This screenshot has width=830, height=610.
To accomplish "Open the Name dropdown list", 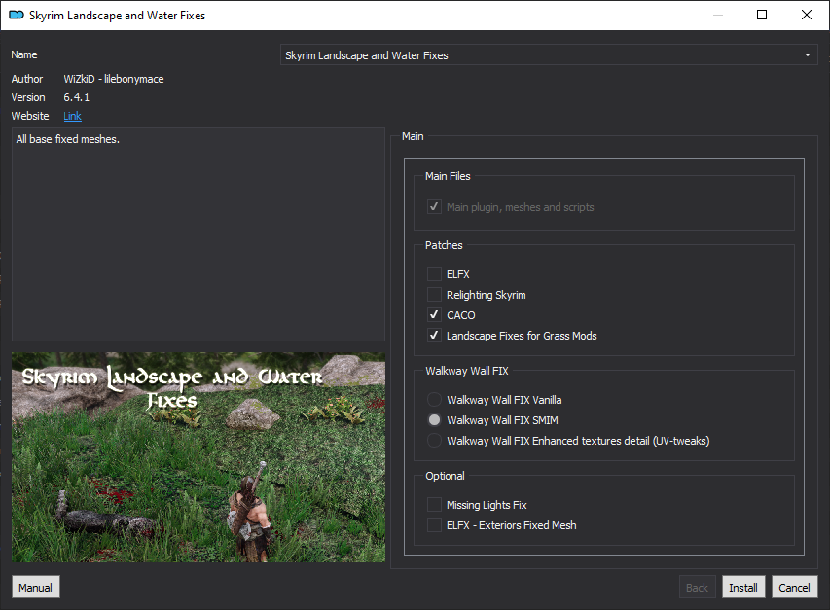I will pos(549,55).
